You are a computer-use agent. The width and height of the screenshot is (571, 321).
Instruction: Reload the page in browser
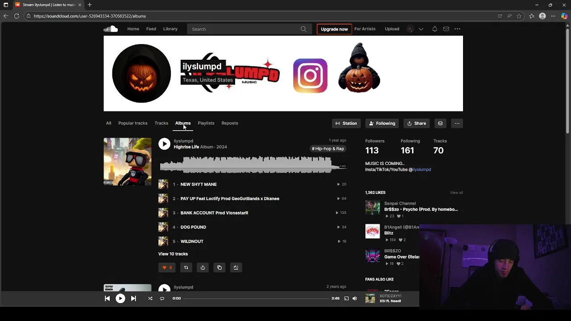[x=17, y=16]
